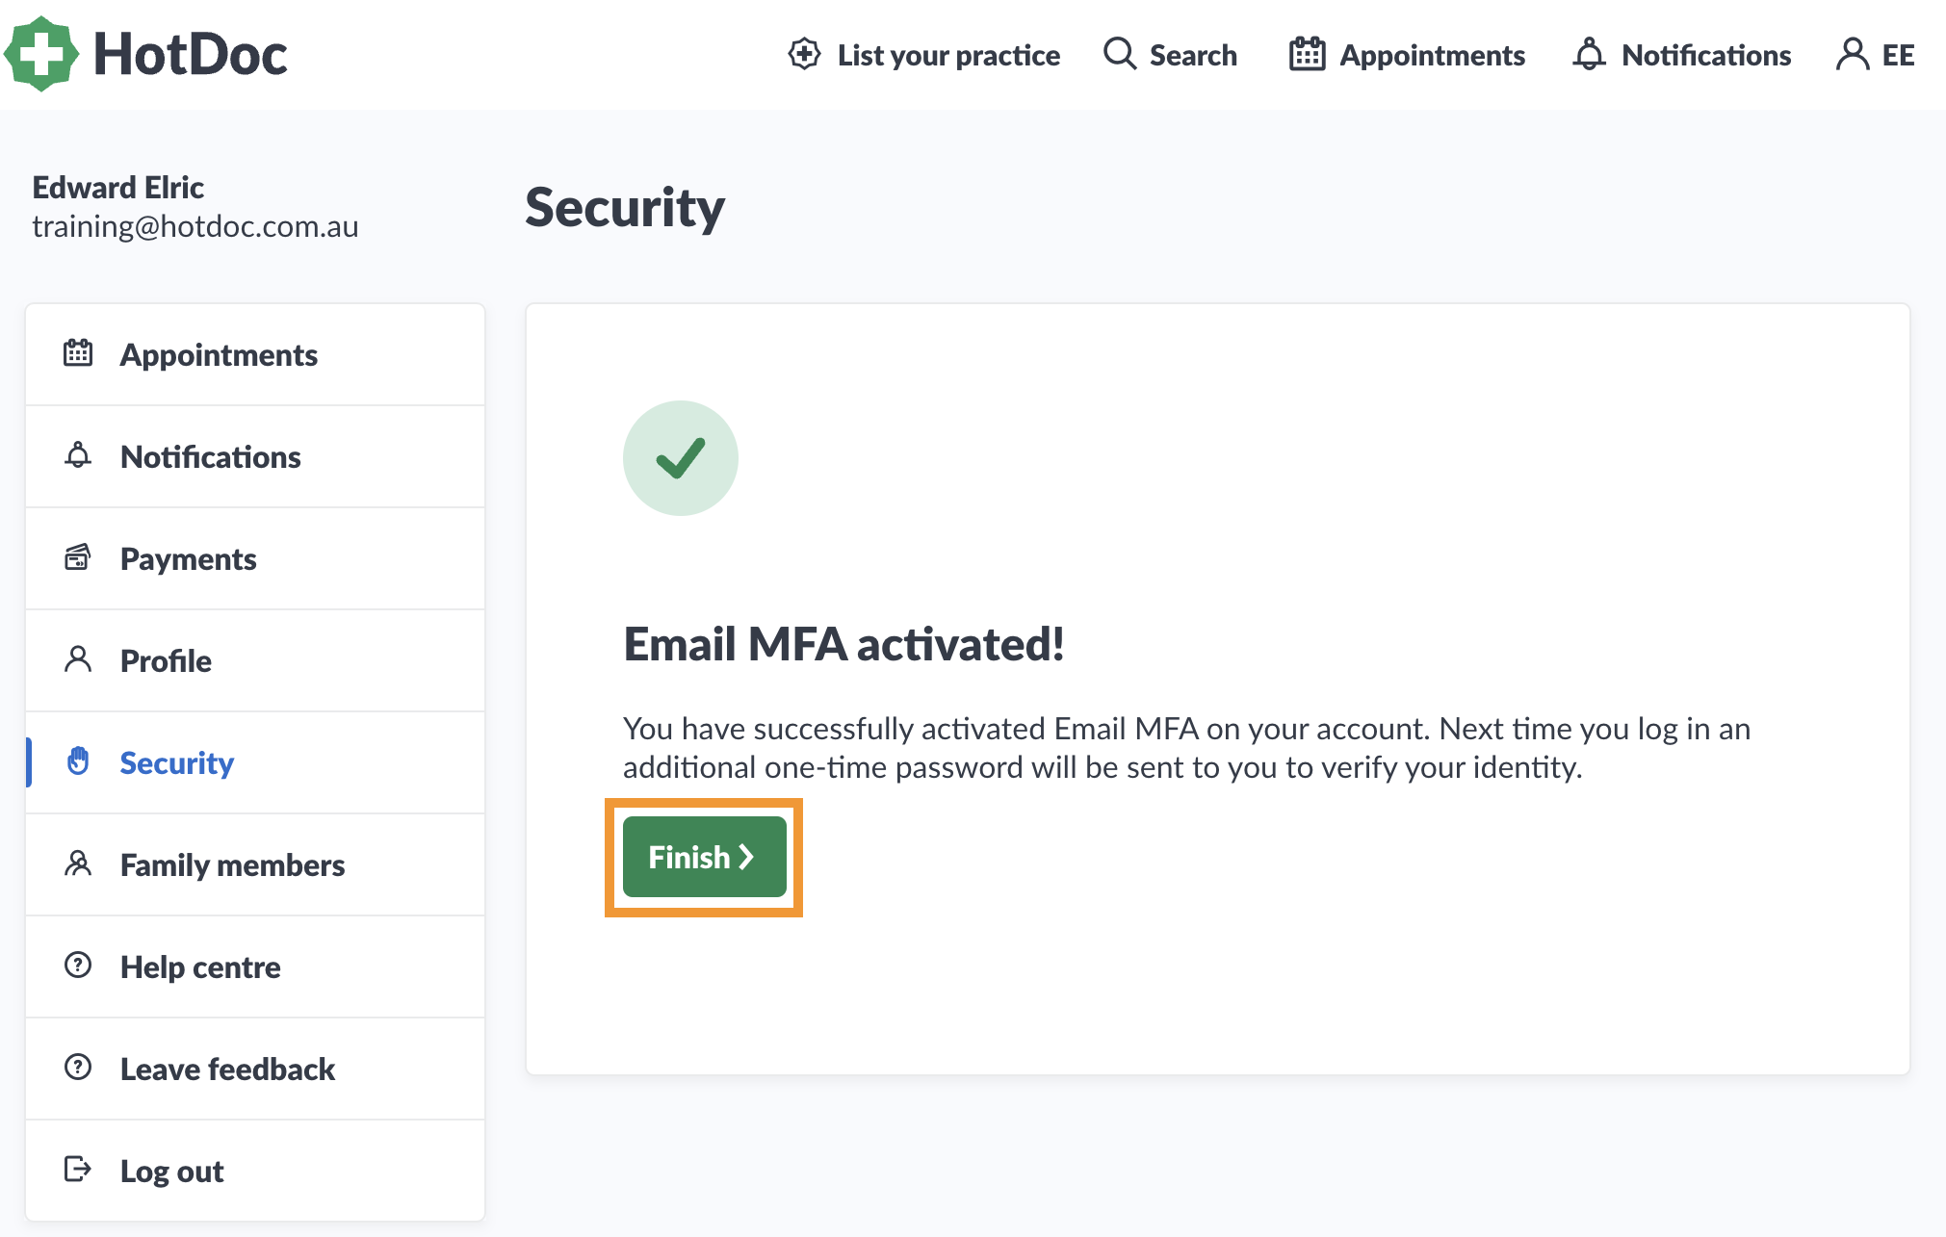Click the HotDoc wordmark text
The height and width of the screenshot is (1237, 1946).
[191, 54]
